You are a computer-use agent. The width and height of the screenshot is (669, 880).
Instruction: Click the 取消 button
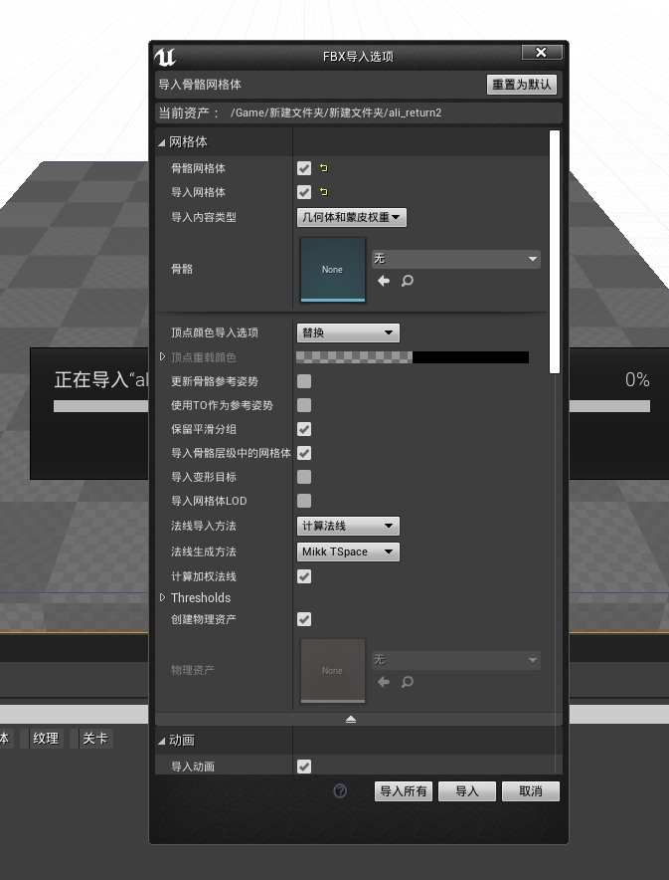[x=531, y=791]
